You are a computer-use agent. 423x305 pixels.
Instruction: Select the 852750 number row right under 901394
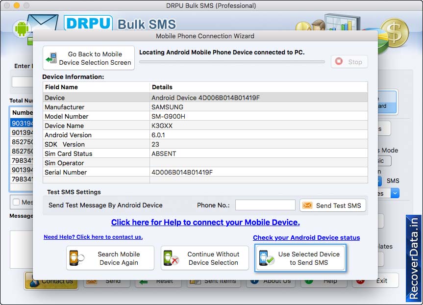click(22, 142)
